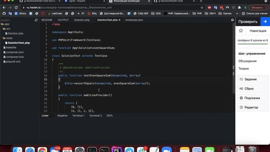The height and width of the screenshot is (152, 270).
Task: Open the Прочее bookmarks folder
Action: pos(225,14)
